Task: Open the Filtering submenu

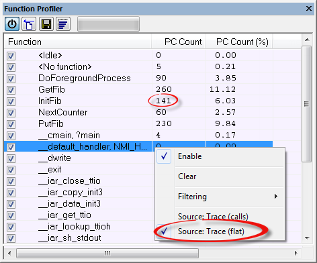Action: tap(220, 197)
